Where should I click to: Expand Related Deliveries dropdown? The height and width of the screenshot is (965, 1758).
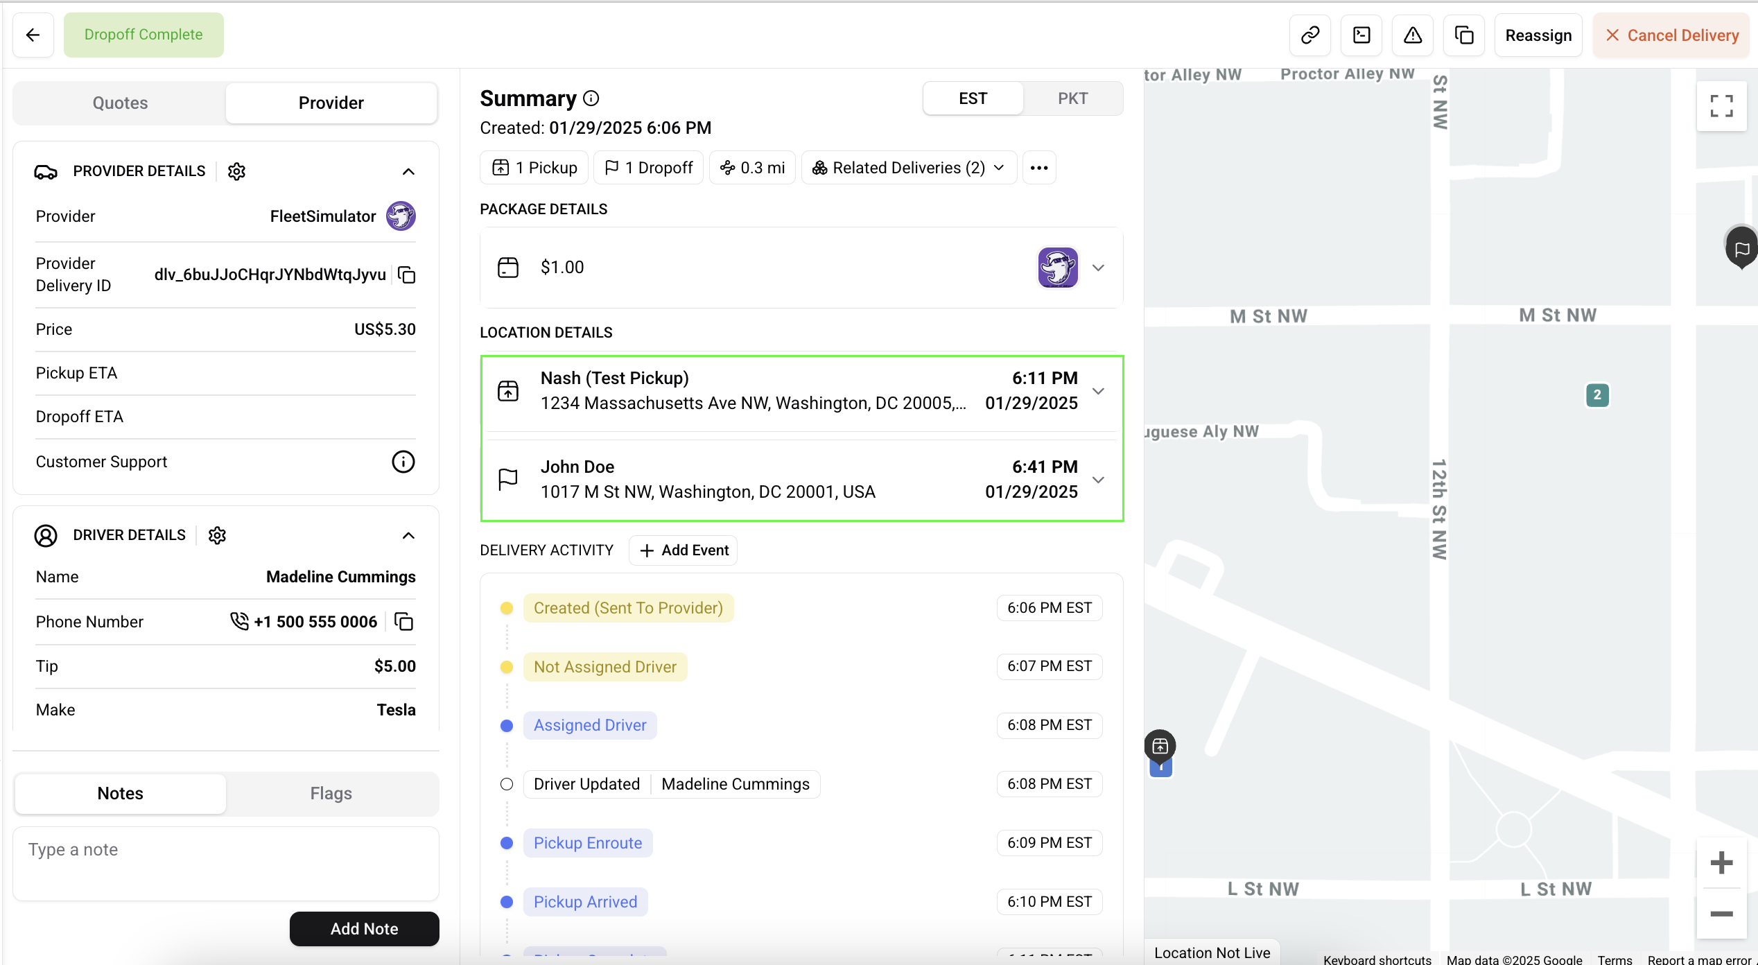(x=908, y=168)
